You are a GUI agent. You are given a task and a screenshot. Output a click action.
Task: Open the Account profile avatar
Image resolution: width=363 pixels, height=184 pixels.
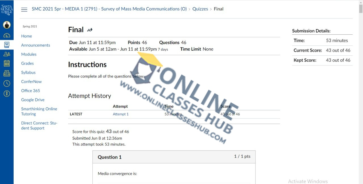[x=7, y=25]
